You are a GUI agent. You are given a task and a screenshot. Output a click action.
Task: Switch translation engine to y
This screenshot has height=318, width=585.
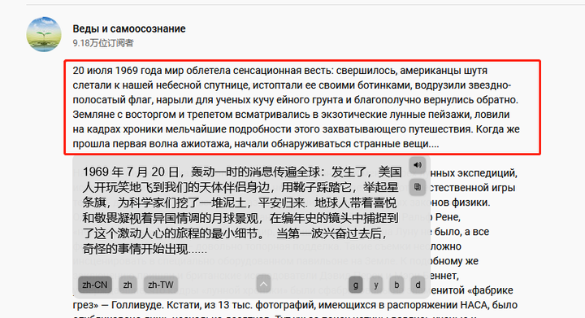pos(376,285)
